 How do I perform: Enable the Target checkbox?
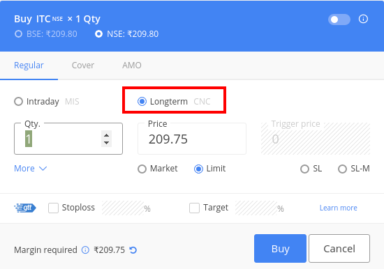coord(195,208)
